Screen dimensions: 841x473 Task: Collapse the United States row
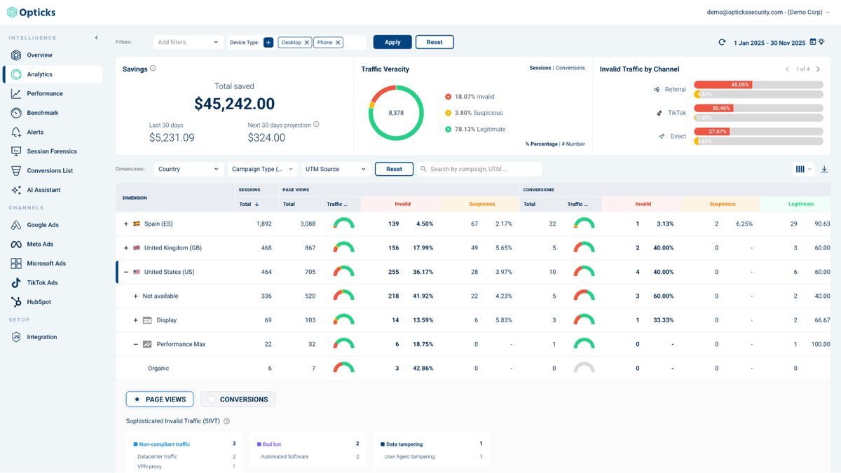coord(128,271)
